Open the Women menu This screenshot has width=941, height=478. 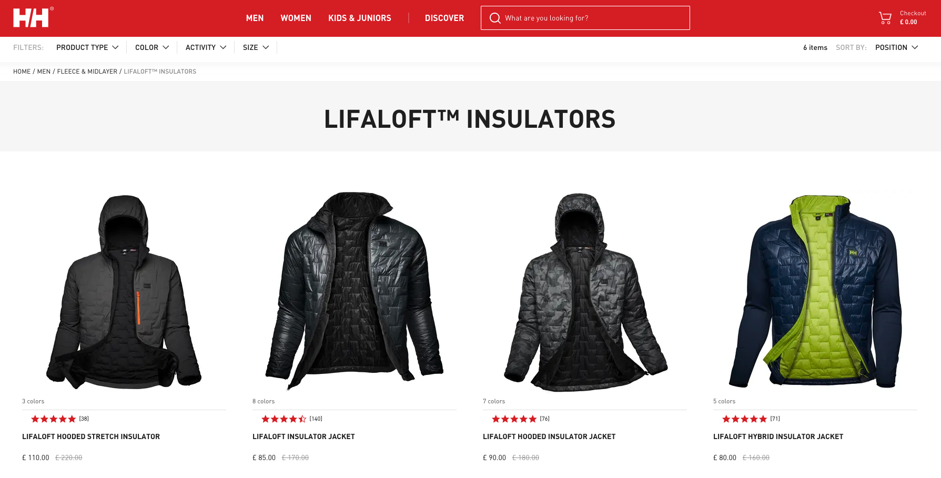(x=296, y=18)
